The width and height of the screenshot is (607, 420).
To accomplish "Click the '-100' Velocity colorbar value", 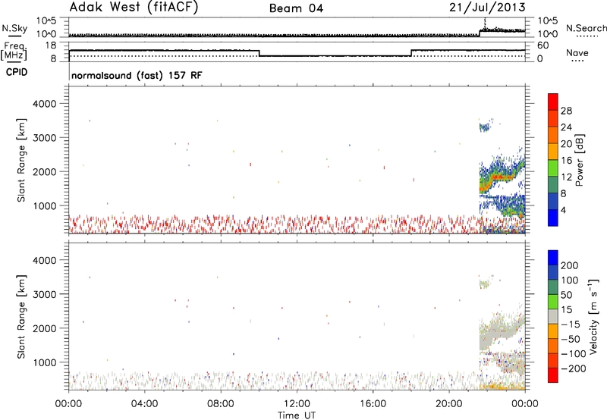I will pyautogui.click(x=573, y=354).
